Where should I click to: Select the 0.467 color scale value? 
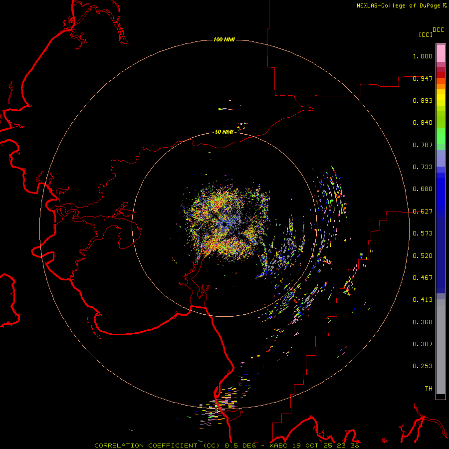coord(423,278)
